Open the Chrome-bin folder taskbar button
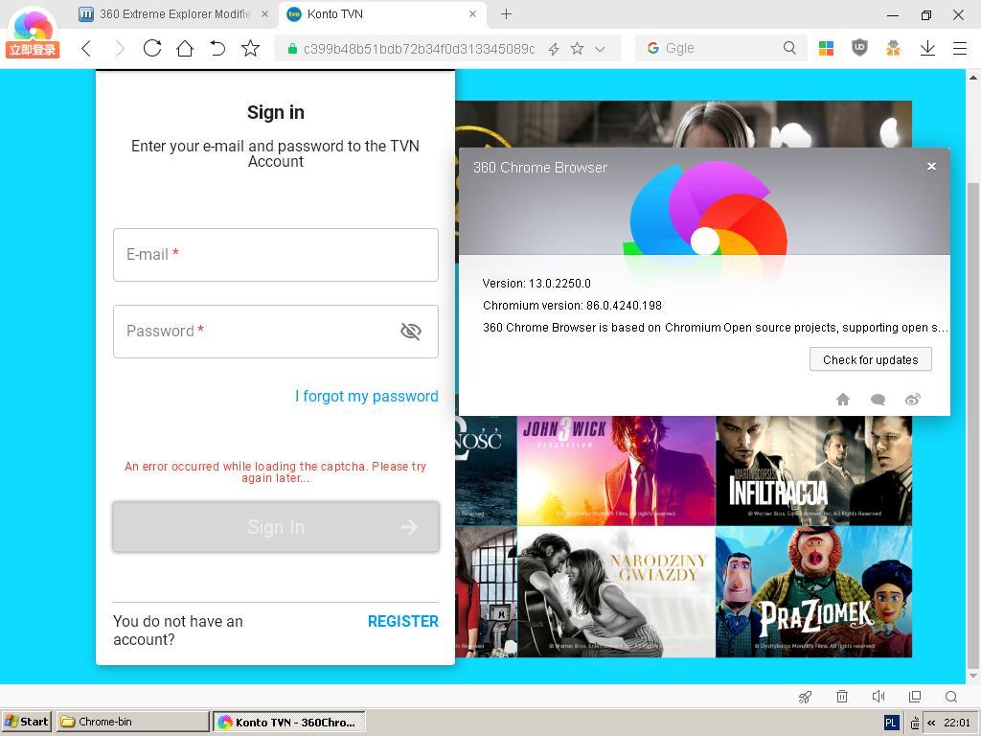The width and height of the screenshot is (981, 736). [132, 722]
